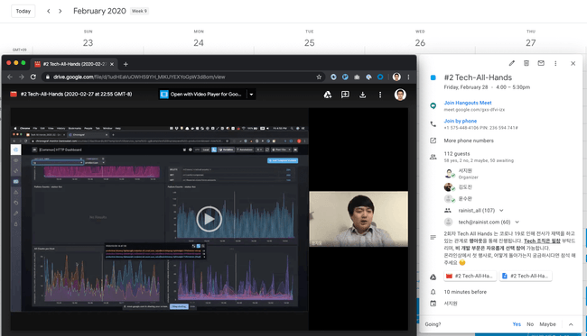This screenshot has width=587, height=336.
Task: Open the document attachment chip #2 Tech-All-Ha...
Action: tap(526, 276)
